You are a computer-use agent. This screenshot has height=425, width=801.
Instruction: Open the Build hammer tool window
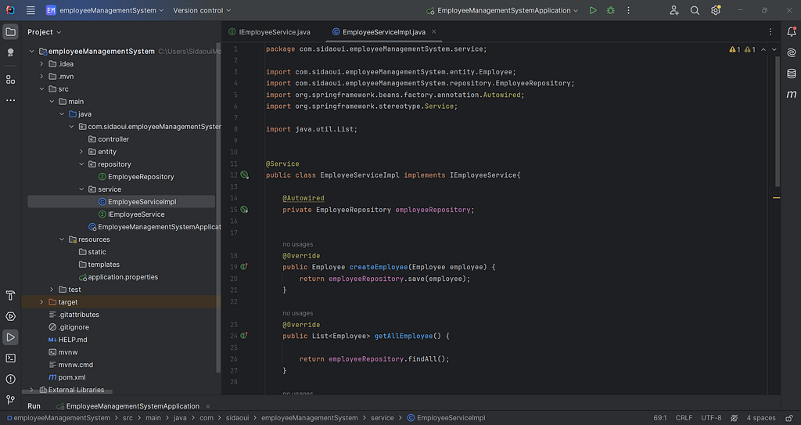(10, 295)
